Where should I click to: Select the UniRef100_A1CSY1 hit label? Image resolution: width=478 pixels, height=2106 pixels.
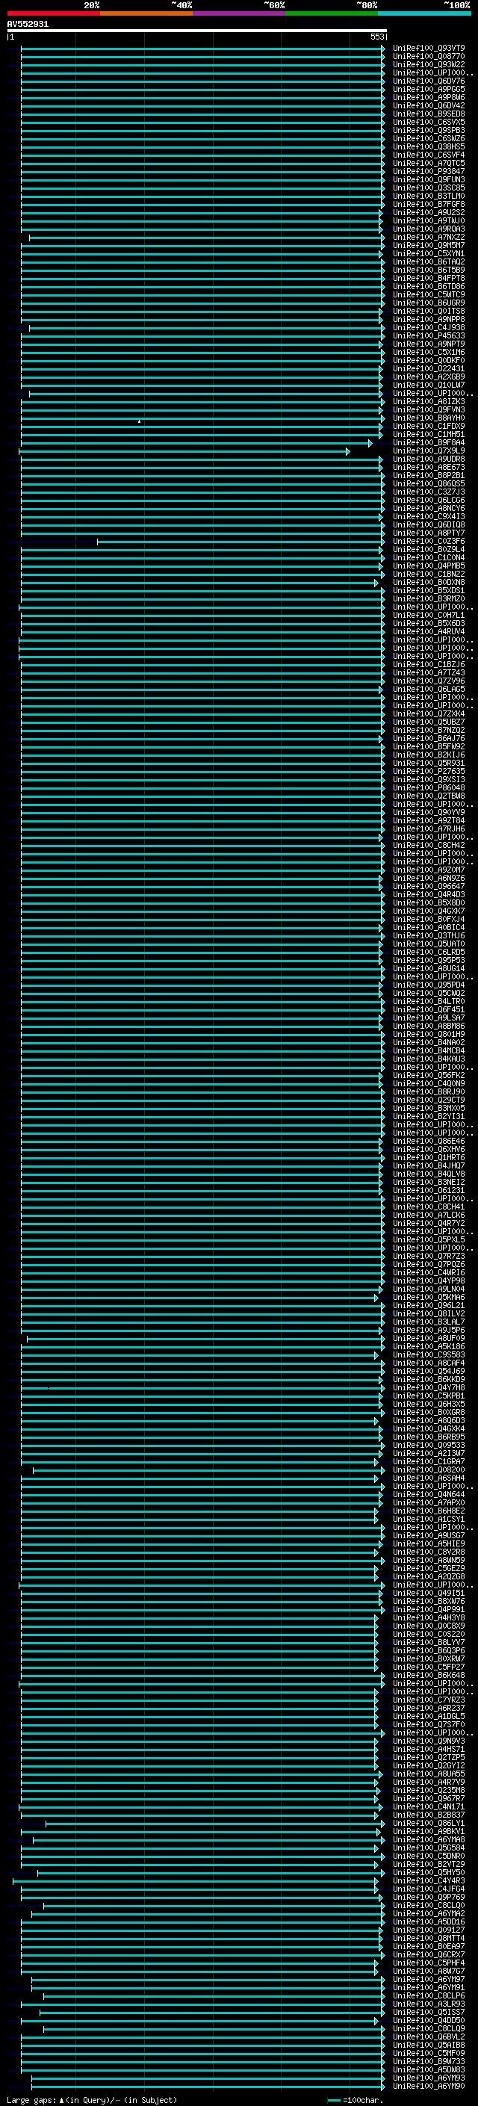(429, 1520)
